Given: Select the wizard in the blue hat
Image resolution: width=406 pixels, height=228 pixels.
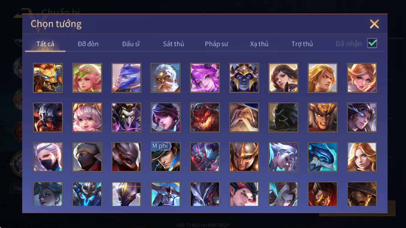Looking at the screenshot, I should click(x=244, y=118).
